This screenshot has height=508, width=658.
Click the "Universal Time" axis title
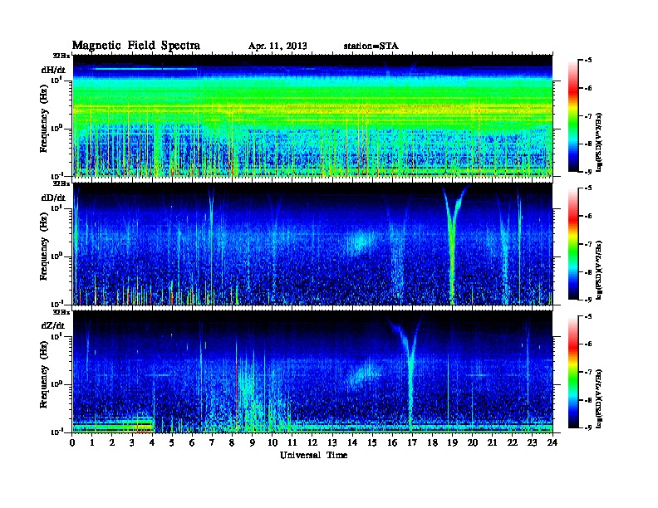[x=313, y=455]
